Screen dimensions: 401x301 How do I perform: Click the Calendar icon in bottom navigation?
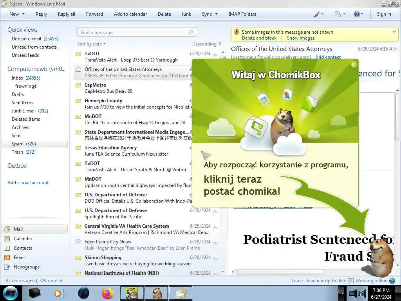(x=7, y=239)
